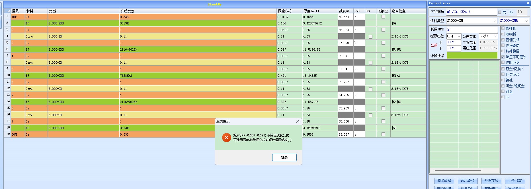531x189 pixels.
Task: Toggle 无铜区 checkbox in row 1 TOP
Action: [383, 17]
